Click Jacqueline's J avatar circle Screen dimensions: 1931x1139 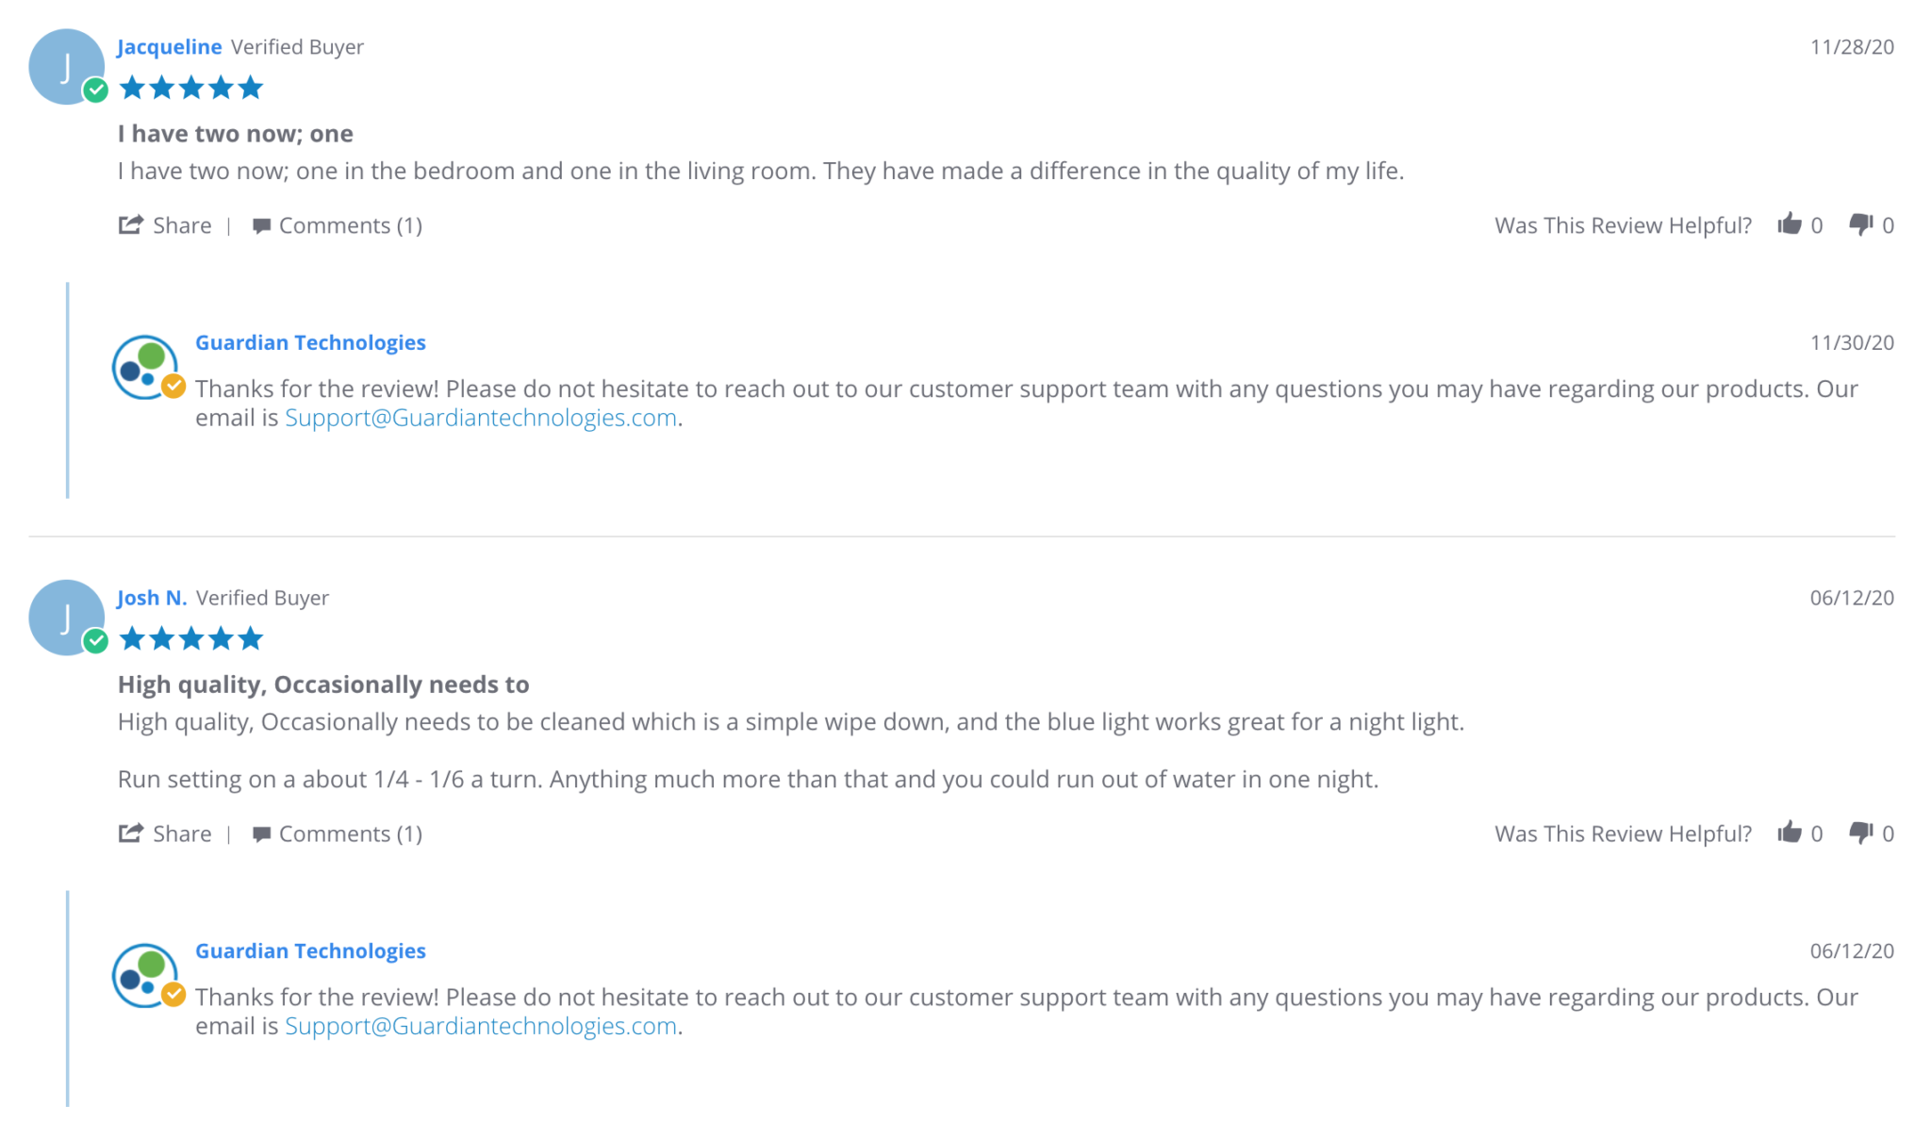click(x=66, y=67)
